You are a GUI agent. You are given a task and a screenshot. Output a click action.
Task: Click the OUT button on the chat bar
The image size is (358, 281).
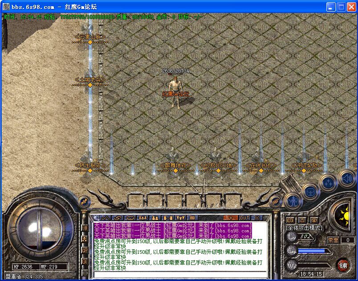[x=244, y=218]
